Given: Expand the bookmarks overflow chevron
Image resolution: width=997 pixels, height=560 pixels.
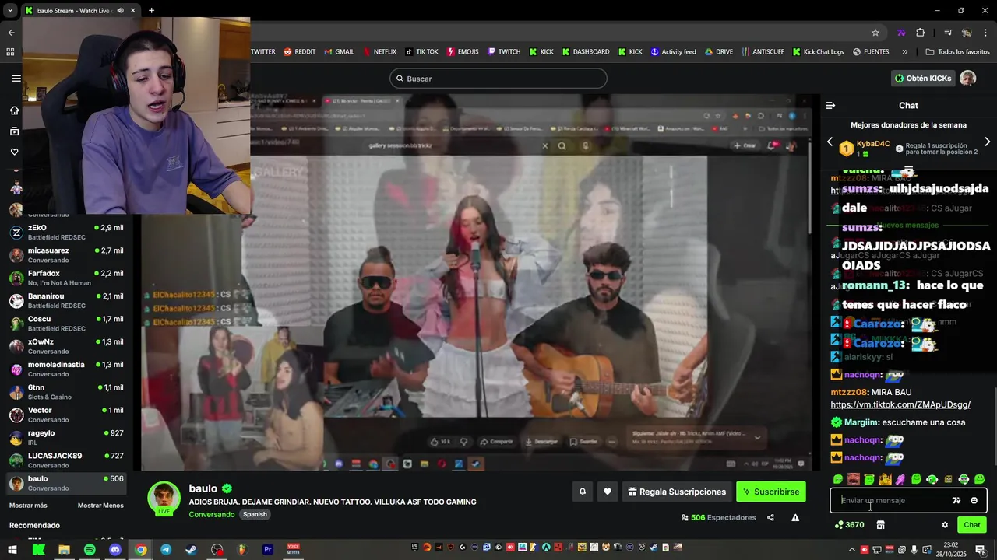Looking at the screenshot, I should (904, 52).
